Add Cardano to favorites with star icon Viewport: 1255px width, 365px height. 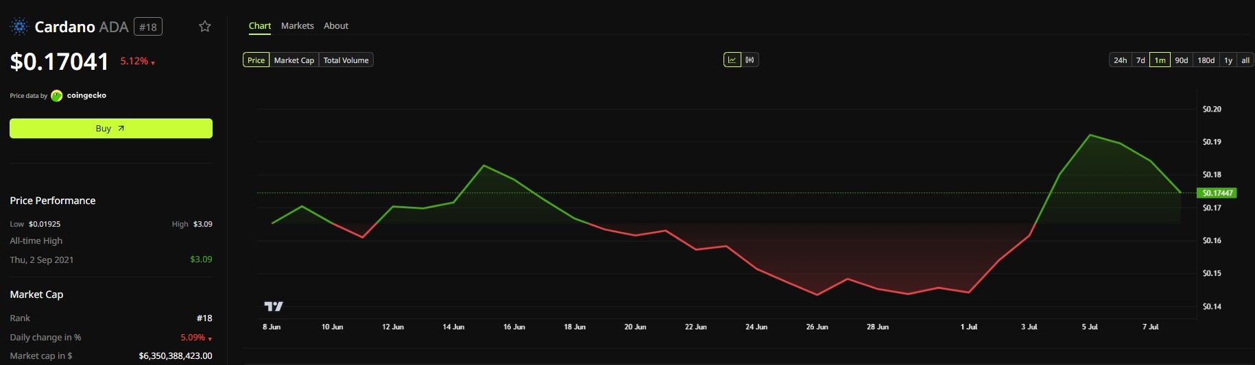pos(204,27)
